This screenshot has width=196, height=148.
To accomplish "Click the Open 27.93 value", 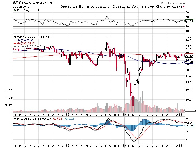I will 69,6.
